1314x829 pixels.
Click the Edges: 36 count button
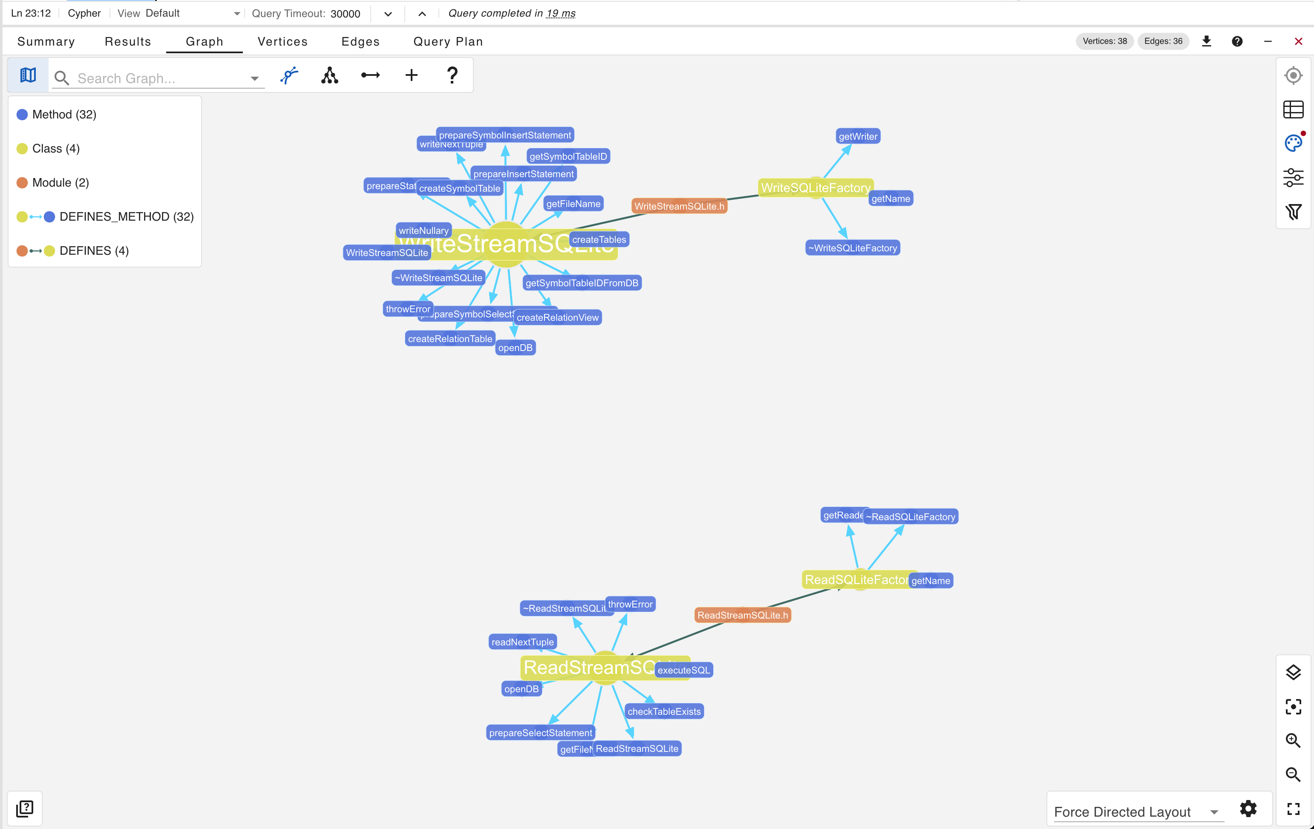pyautogui.click(x=1164, y=41)
